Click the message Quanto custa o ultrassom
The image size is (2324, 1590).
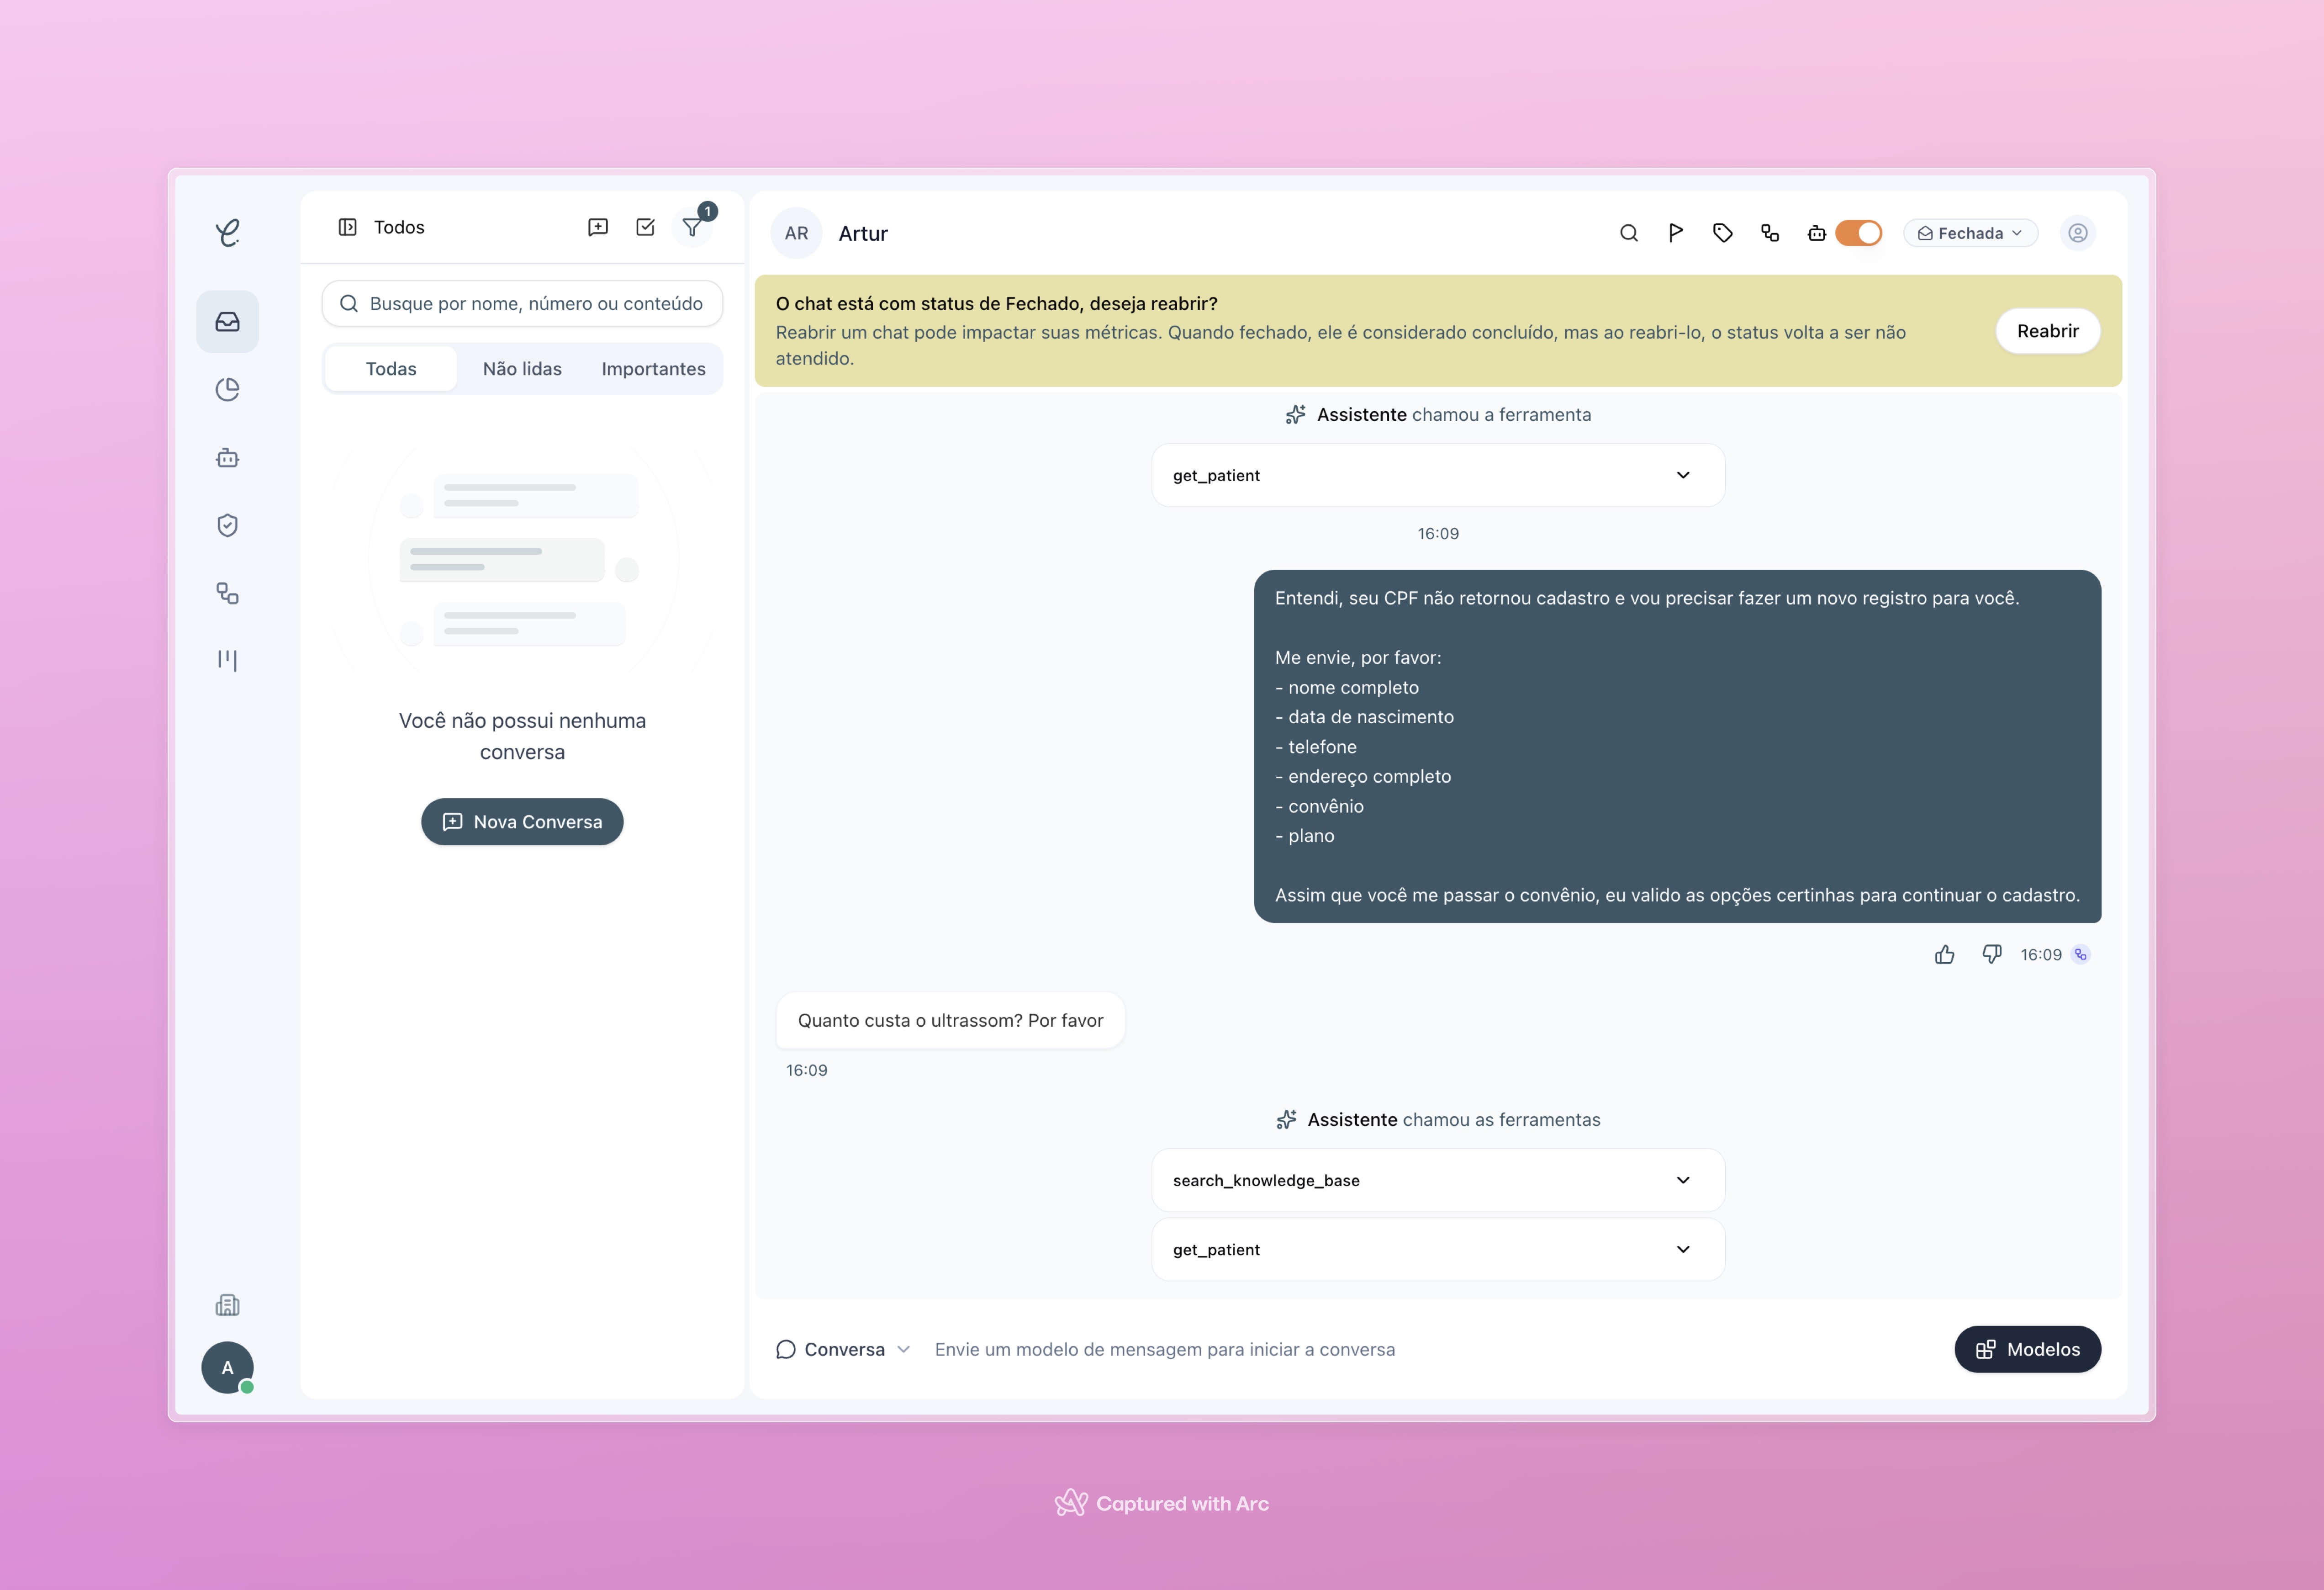pos(950,1020)
